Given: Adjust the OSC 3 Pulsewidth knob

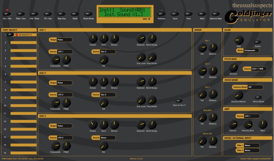Looking at the screenshot, I should click(x=55, y=146).
